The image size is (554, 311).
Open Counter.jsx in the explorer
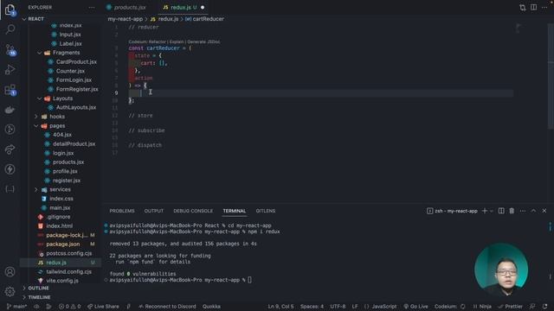70,71
